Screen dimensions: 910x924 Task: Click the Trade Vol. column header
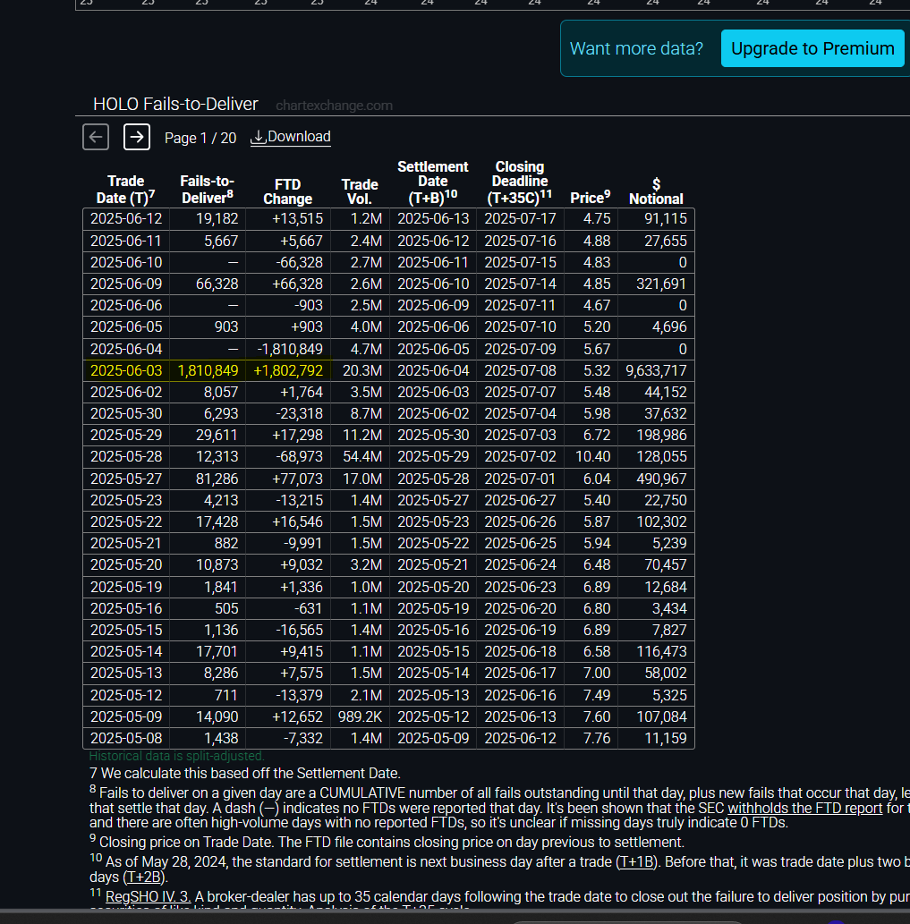pos(360,191)
